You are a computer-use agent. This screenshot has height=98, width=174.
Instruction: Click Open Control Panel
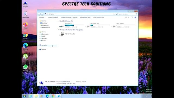pos(98,17)
